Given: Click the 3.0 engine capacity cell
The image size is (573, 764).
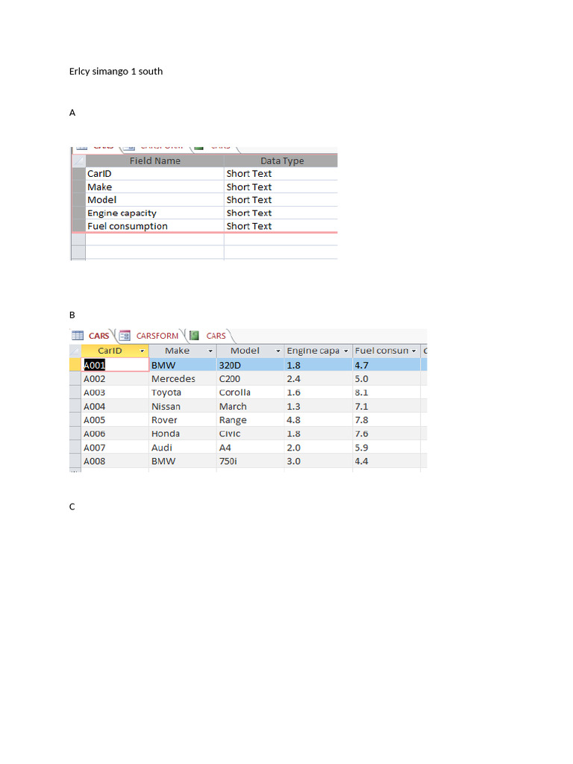Looking at the screenshot, I should (319, 461).
